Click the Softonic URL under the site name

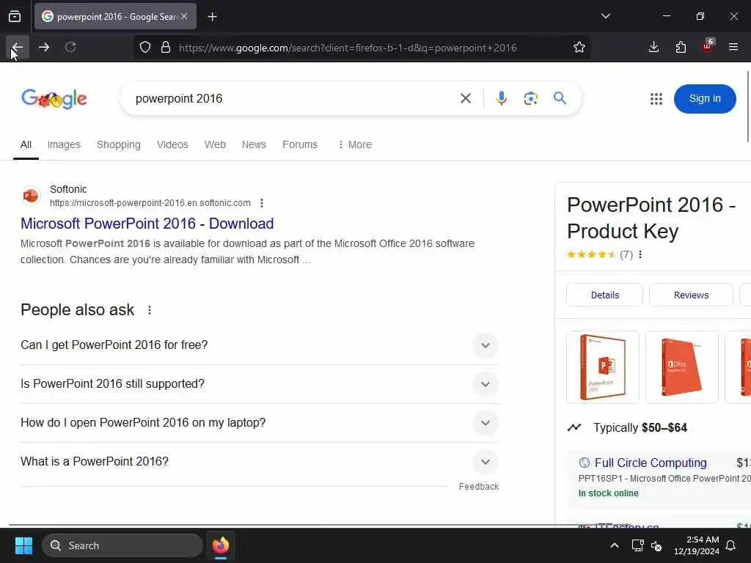tap(150, 203)
